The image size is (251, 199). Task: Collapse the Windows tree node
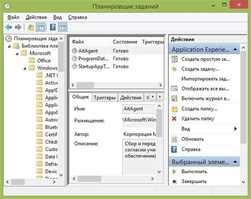pos(25,68)
